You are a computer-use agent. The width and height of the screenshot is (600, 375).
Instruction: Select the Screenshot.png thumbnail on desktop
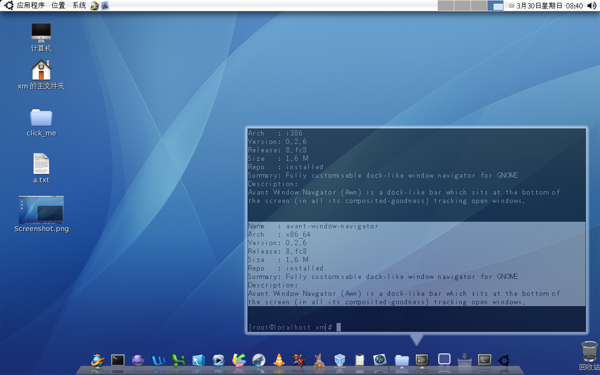(41, 214)
